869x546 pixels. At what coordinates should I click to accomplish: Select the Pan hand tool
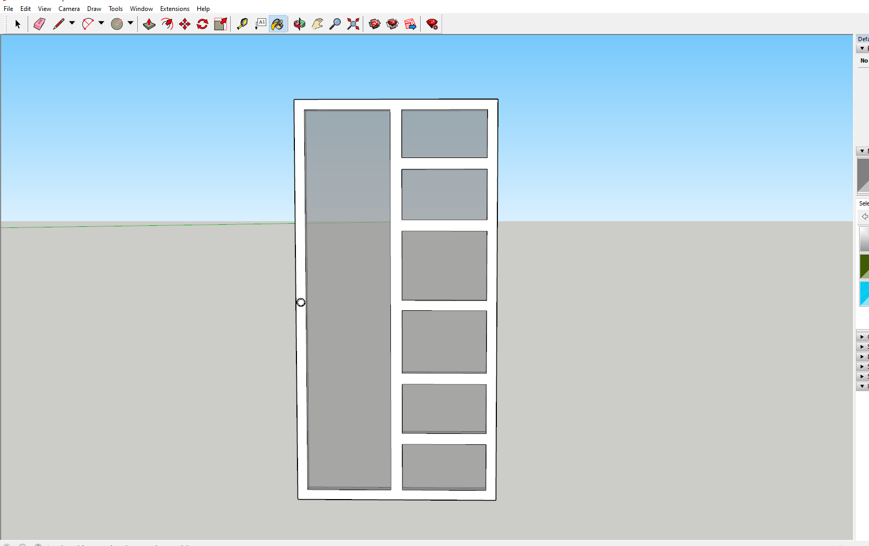pos(317,24)
